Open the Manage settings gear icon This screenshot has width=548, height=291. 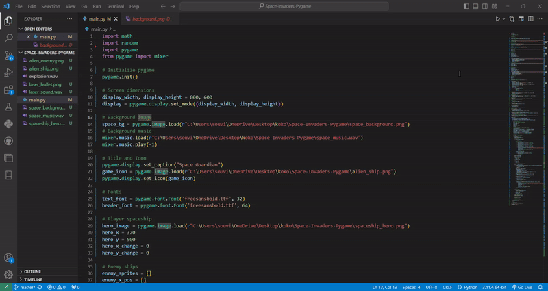9,275
